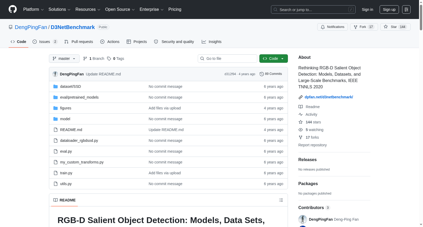Open the README outline list icon
Viewport: 423px width, 227px height.
281,200
